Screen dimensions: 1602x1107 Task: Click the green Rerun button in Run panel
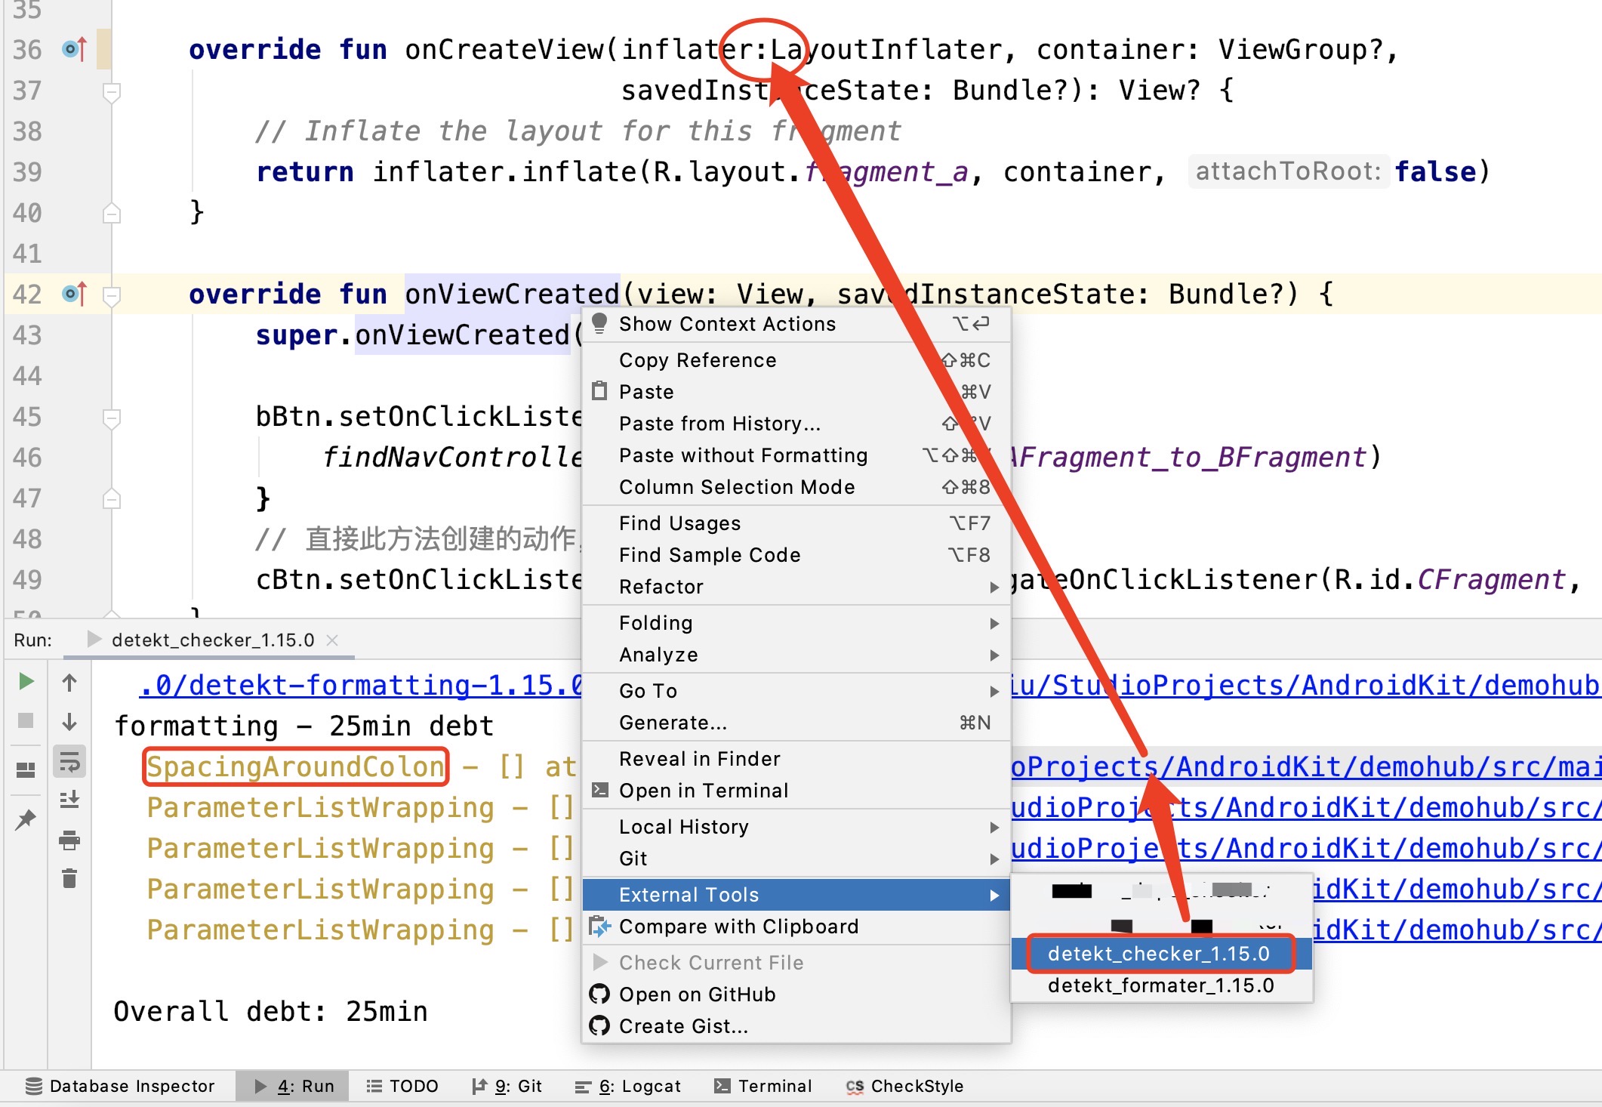[x=26, y=682]
